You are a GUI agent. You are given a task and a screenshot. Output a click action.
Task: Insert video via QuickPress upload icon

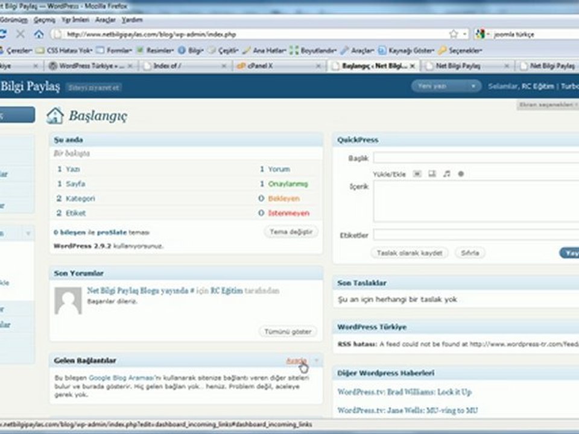[432, 174]
